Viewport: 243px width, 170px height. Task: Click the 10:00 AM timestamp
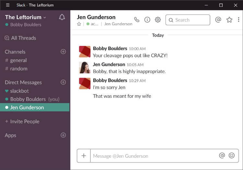pyautogui.click(x=137, y=49)
